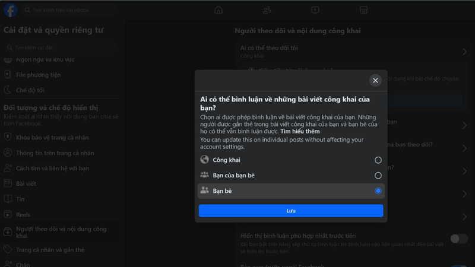Click the group icon beside Bạn của bạn bè
Image resolution: width=475 pixels, height=267 pixels.
(204, 175)
